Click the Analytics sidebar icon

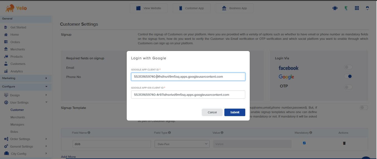6,71
